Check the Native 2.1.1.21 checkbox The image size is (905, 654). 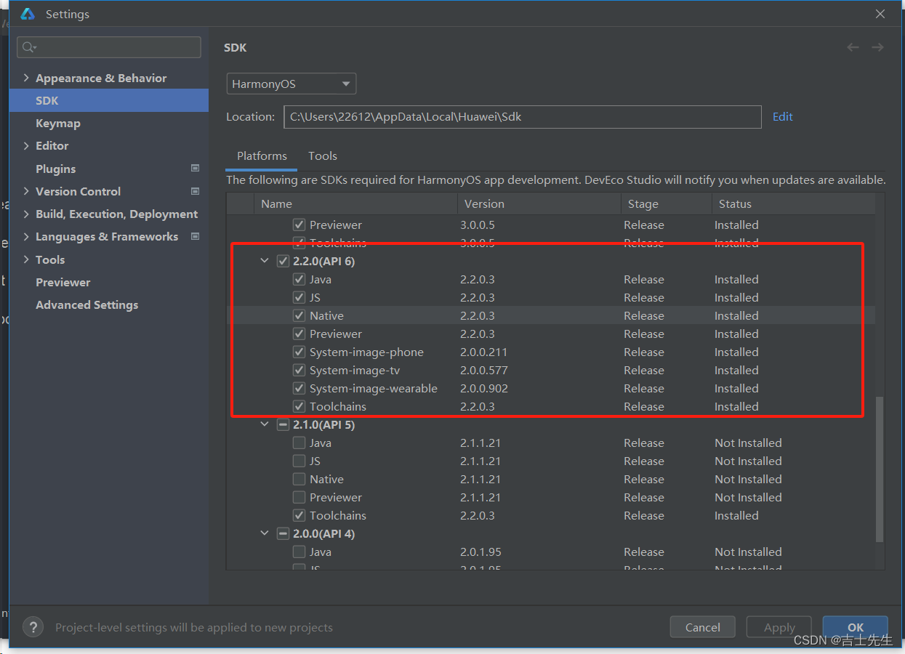coord(299,480)
